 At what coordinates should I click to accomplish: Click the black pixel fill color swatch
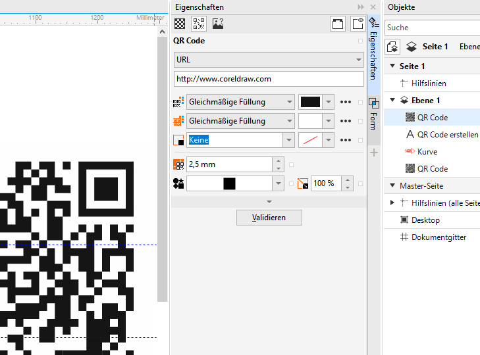(x=310, y=102)
